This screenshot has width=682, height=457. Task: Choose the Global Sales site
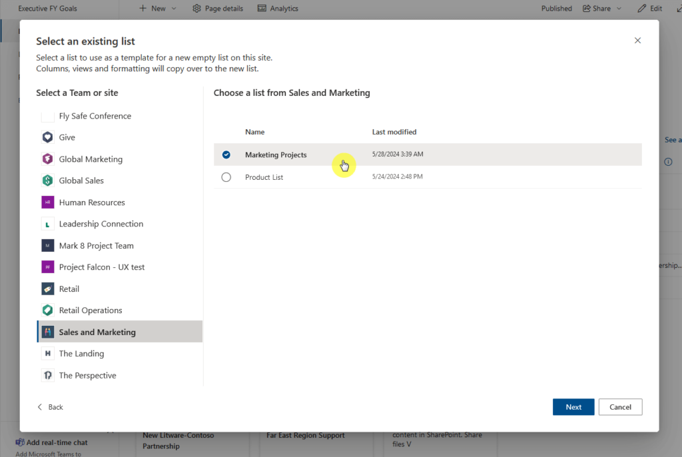[x=120, y=180]
